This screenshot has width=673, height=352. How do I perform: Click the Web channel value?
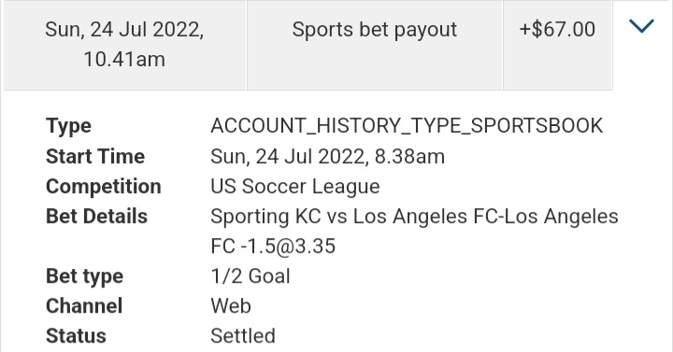231,306
